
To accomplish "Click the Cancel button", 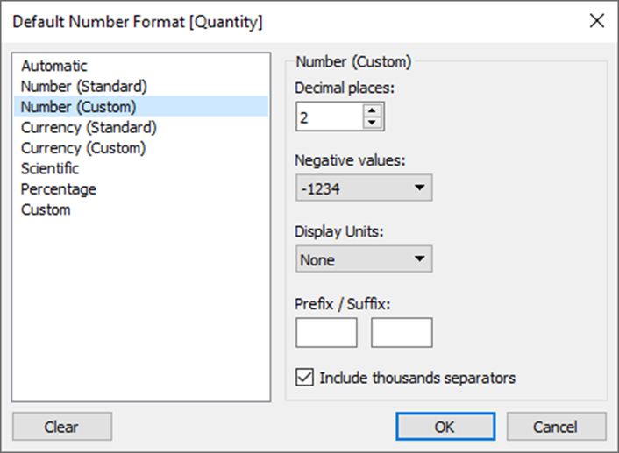I will coord(556,427).
